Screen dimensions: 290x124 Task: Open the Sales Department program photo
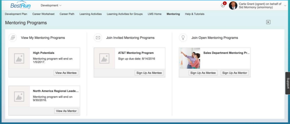(x=189, y=58)
